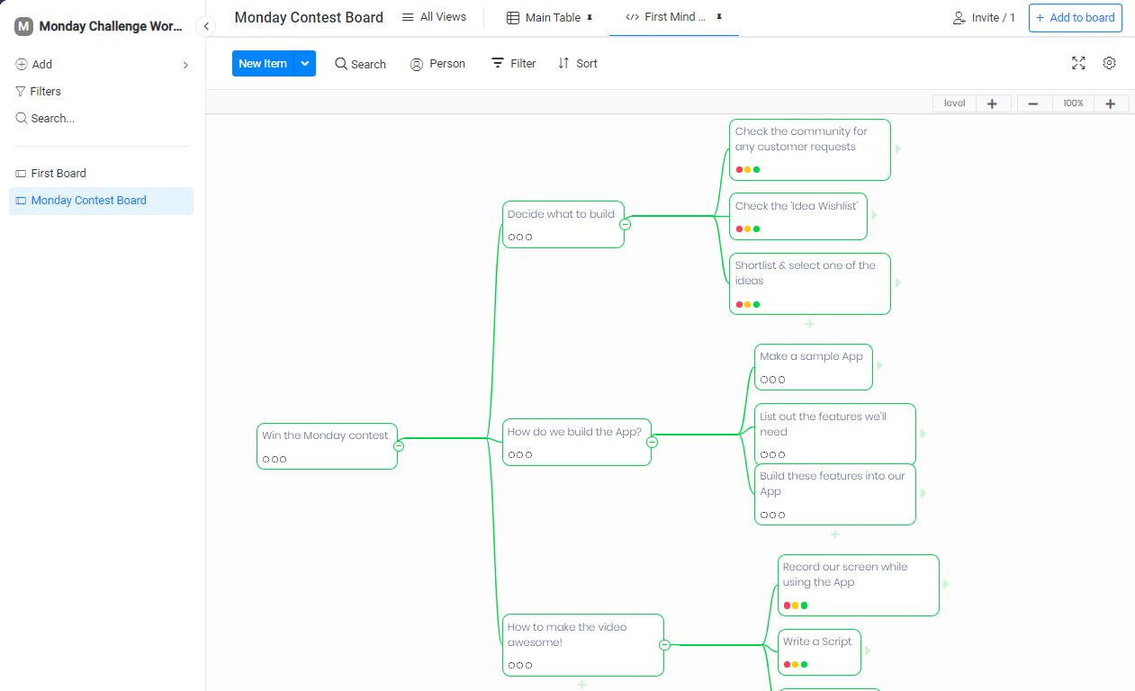Open the All Views menu
The height and width of the screenshot is (691, 1135).
(x=434, y=17)
